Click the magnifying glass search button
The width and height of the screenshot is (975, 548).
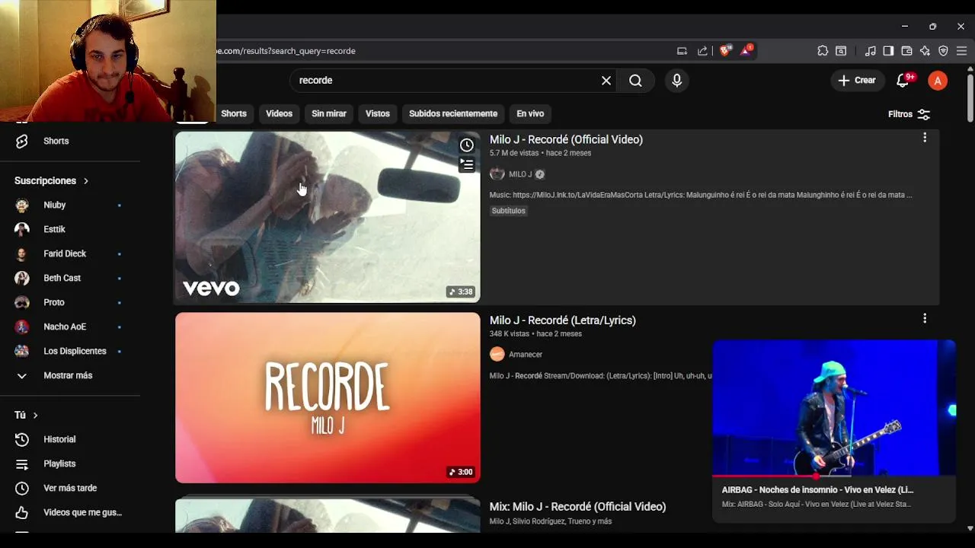coord(635,81)
